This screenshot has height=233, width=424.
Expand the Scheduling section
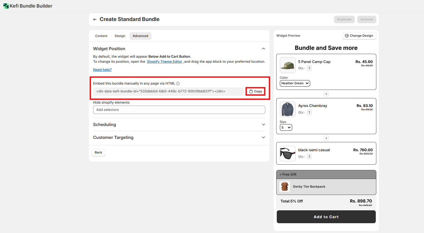point(263,125)
